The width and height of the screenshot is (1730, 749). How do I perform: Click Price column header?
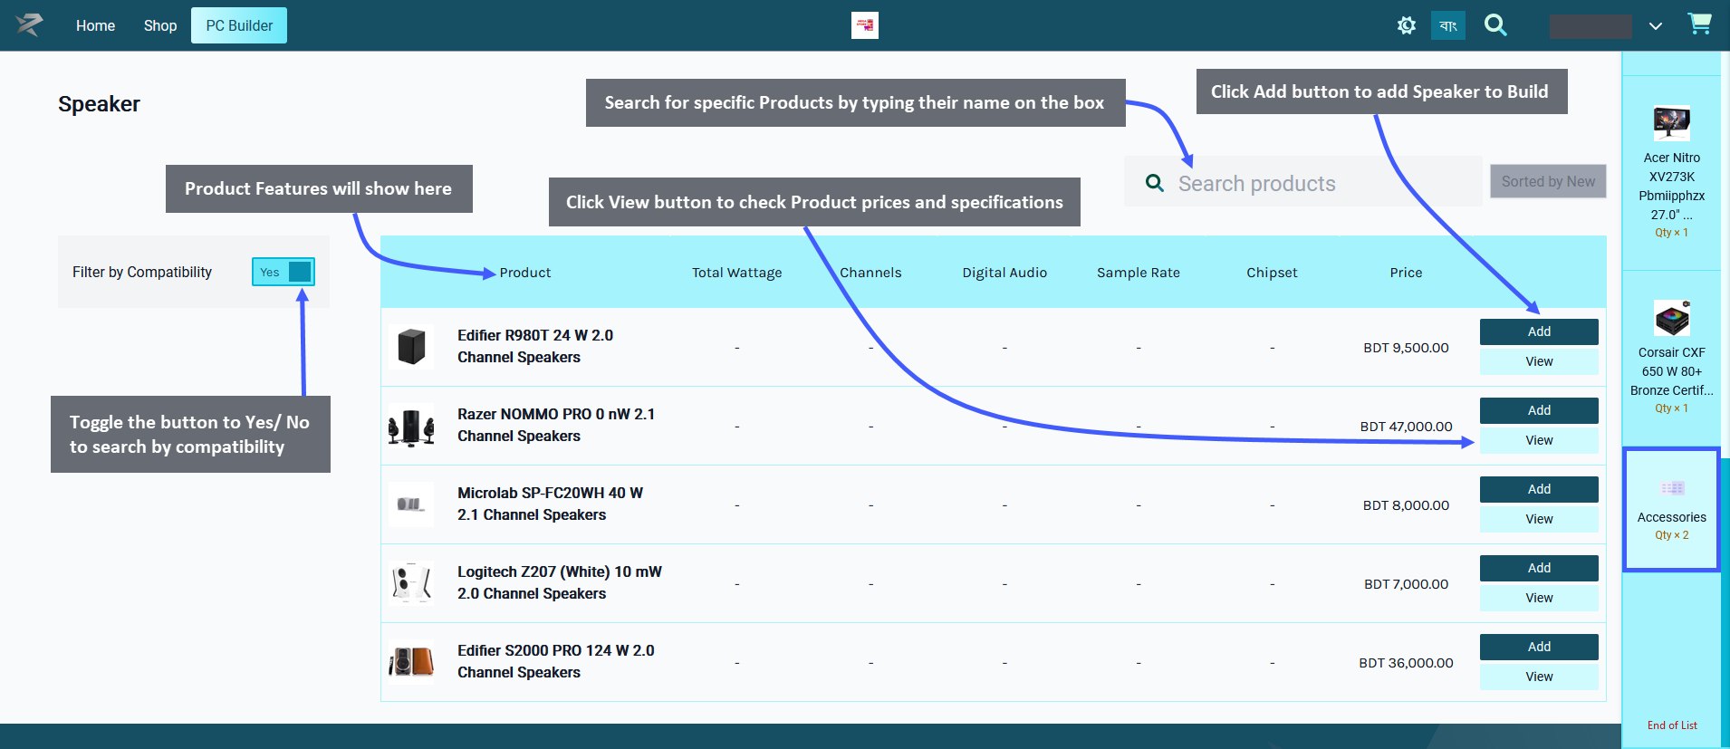click(x=1406, y=273)
